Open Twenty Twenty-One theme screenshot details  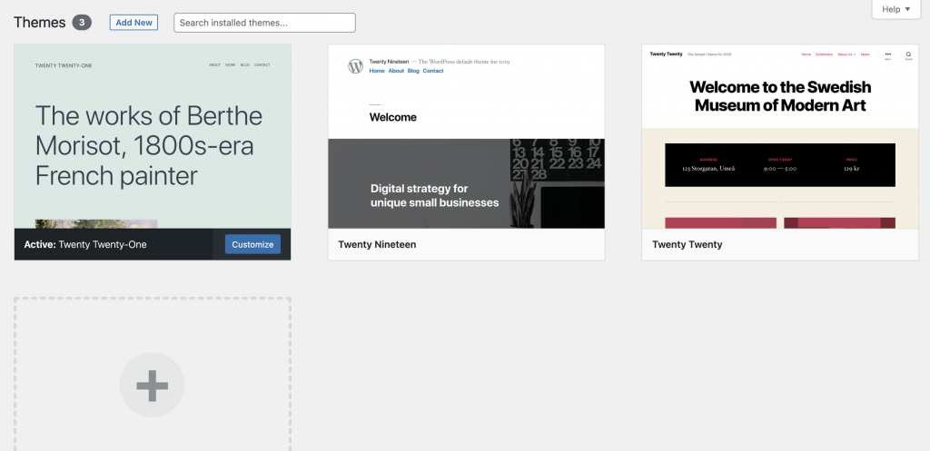click(x=153, y=136)
